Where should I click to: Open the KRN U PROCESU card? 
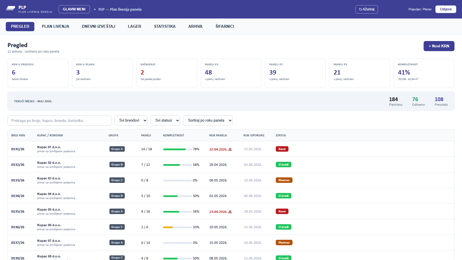(x=38, y=73)
